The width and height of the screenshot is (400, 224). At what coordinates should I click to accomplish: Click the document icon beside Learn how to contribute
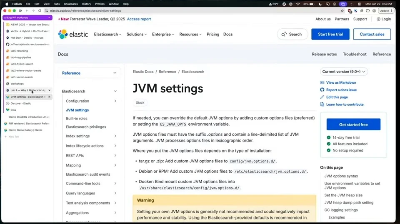(322, 104)
